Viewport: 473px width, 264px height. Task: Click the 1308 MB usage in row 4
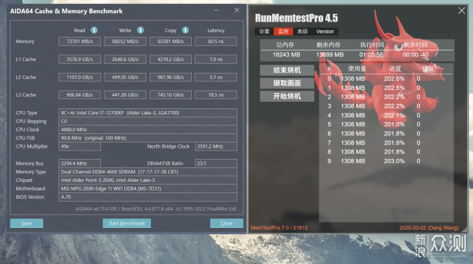click(353, 116)
